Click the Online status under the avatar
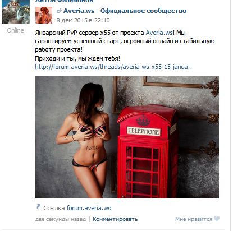 15,30
